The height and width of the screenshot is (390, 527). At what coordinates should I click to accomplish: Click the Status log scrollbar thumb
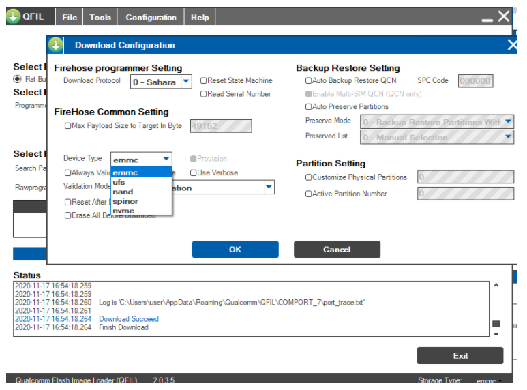pyautogui.click(x=496, y=324)
